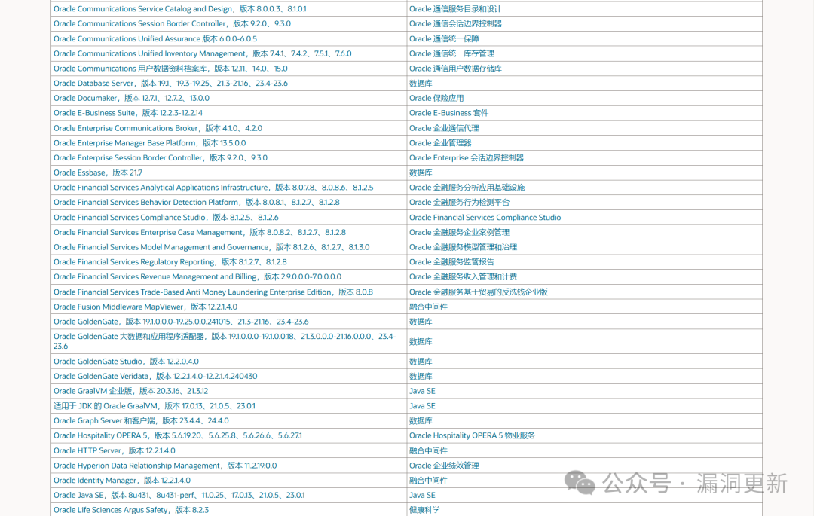This screenshot has width=814, height=516.
Task: Click 适用于 JDK 的 Oracle GraalVM link
Action: (x=155, y=406)
